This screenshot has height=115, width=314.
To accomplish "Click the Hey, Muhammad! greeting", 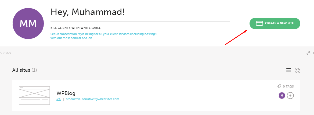I will pyautogui.click(x=88, y=12).
